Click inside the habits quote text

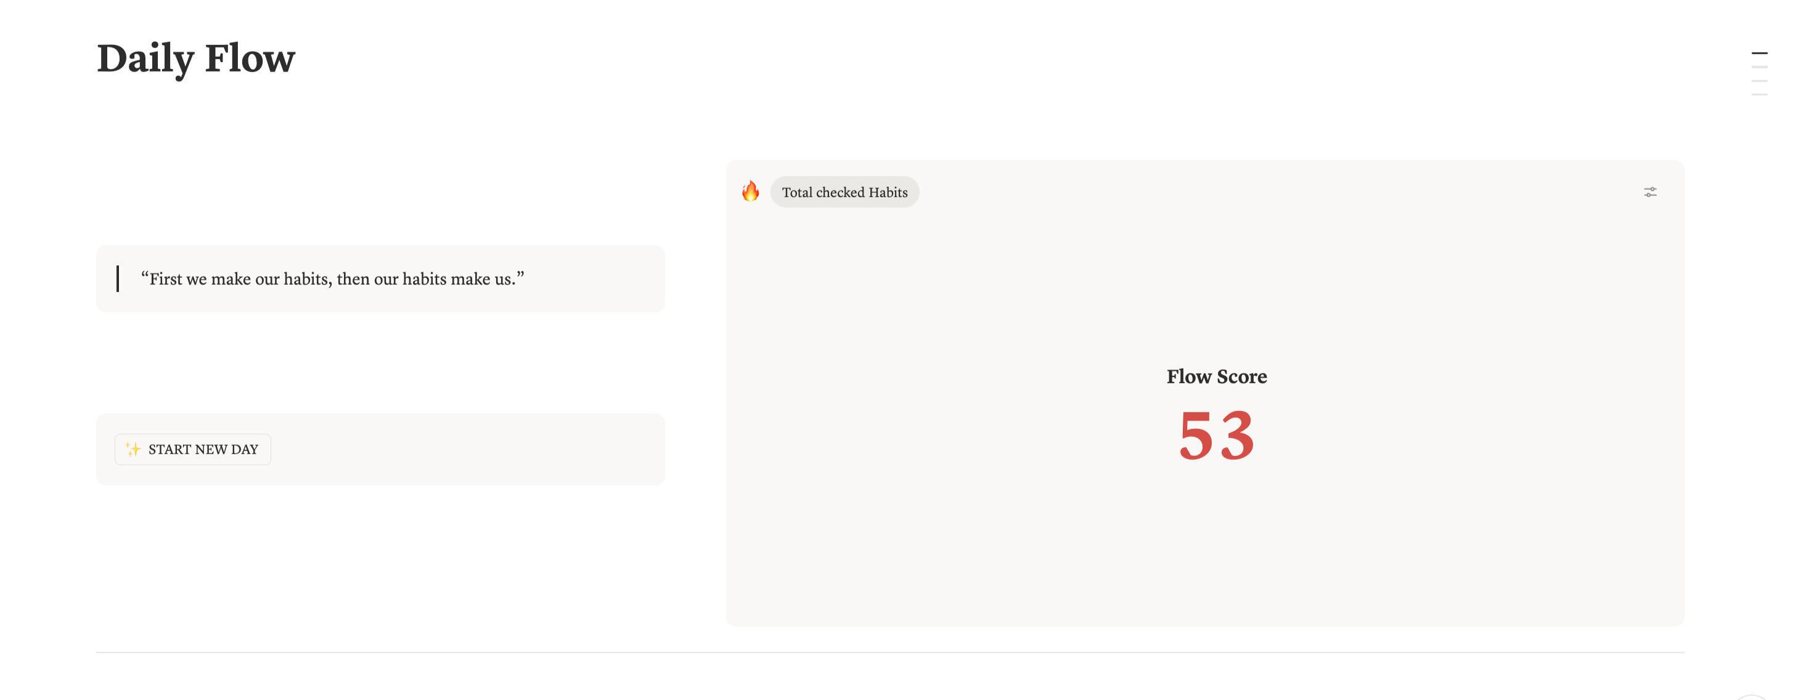[x=332, y=279]
